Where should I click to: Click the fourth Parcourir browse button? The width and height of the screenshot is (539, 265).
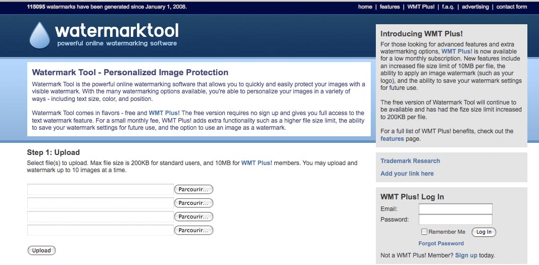[193, 230]
